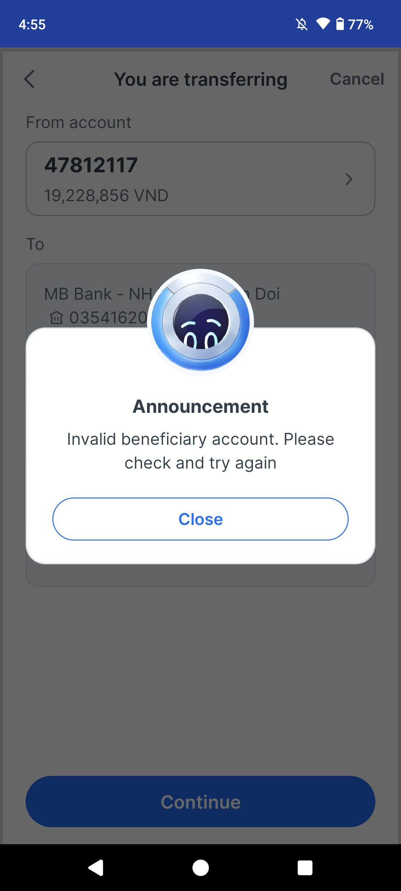Tap Android back navigation triangle
Viewport: 401px width, 891px height.
[x=96, y=868]
